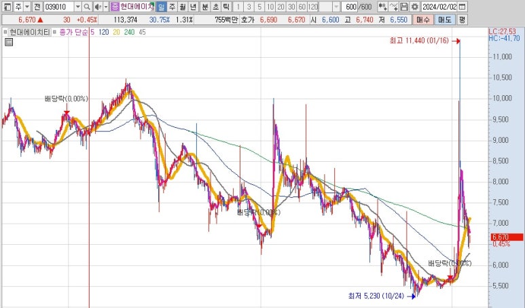Click the stock search magnifier icon

tap(87, 7)
